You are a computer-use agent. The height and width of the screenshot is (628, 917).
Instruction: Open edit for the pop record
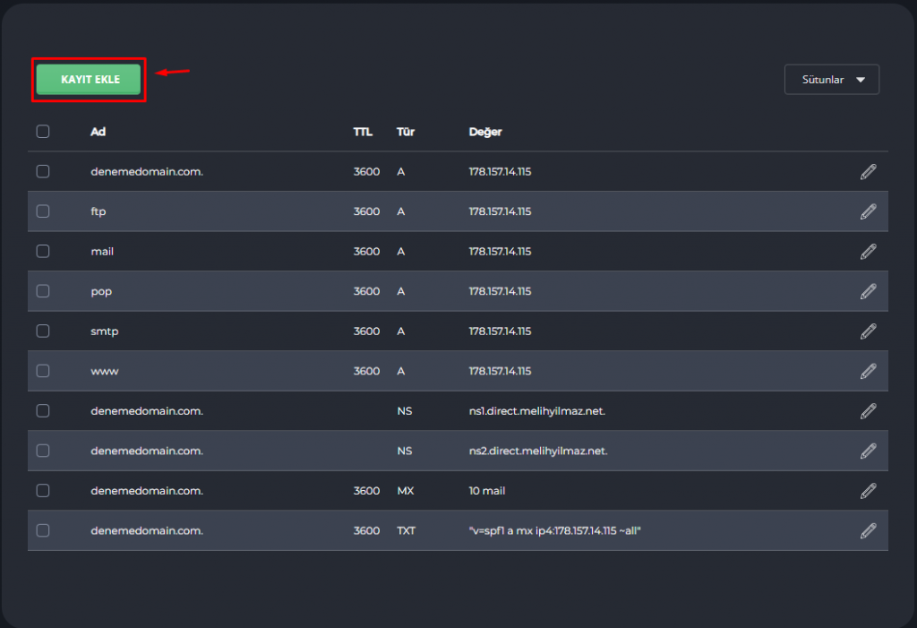click(x=868, y=291)
